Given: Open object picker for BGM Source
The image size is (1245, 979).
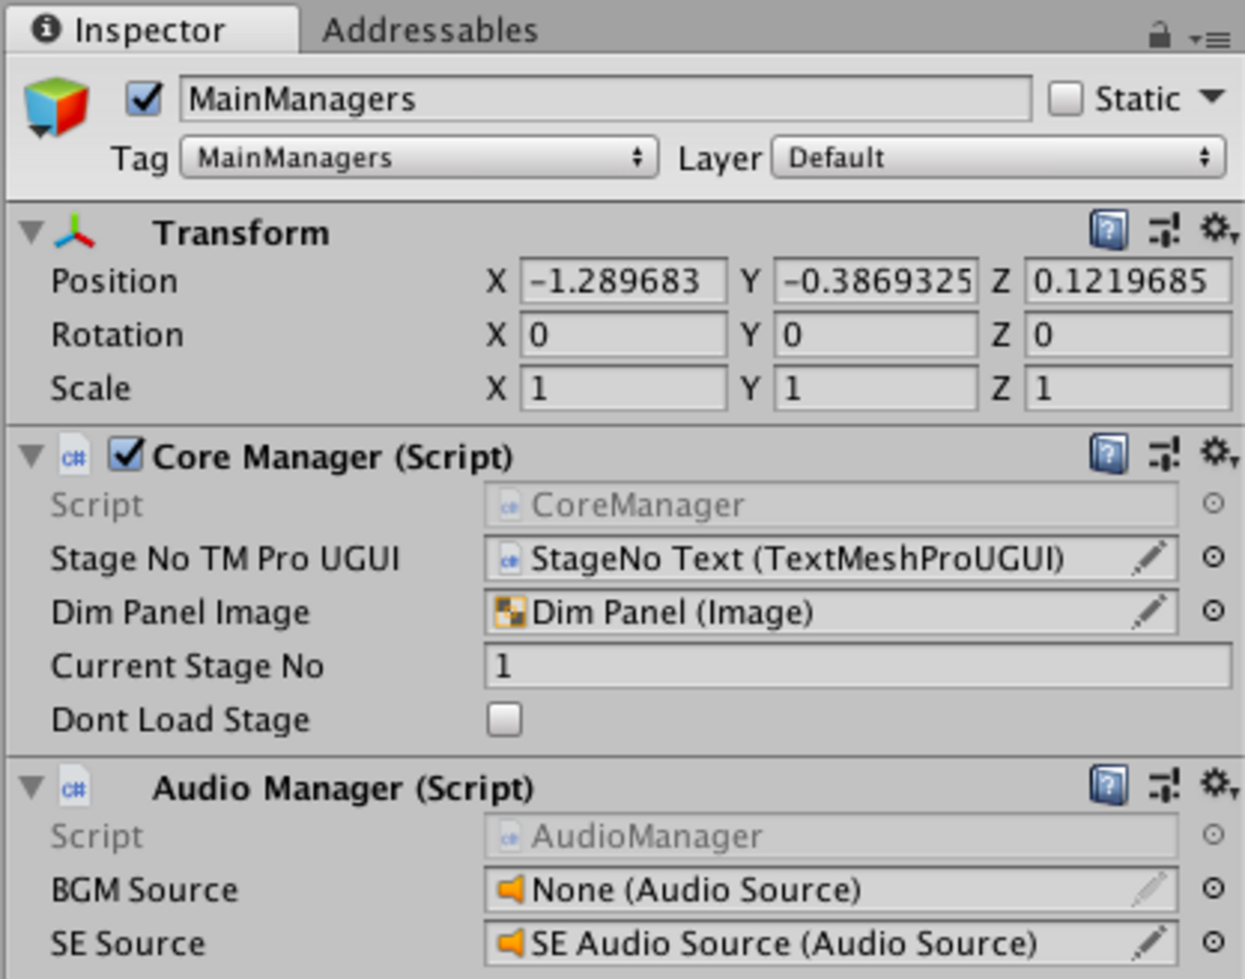Looking at the screenshot, I should coord(1213,889).
